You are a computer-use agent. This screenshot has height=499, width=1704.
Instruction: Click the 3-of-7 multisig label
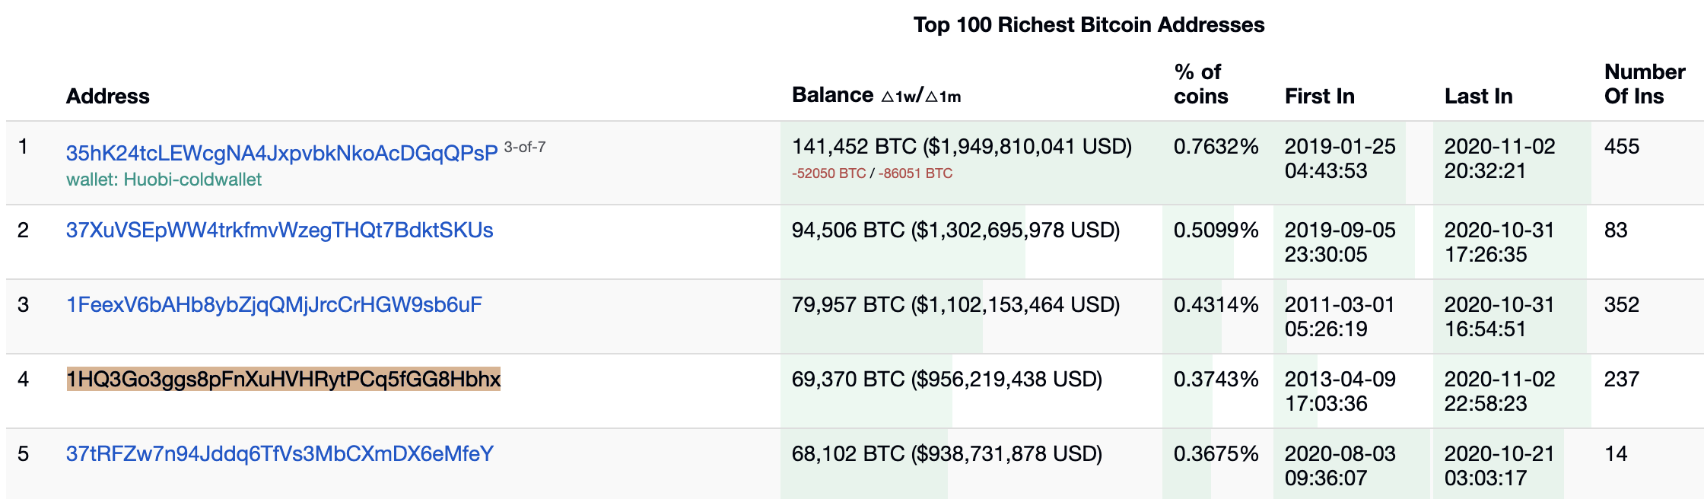tap(524, 147)
